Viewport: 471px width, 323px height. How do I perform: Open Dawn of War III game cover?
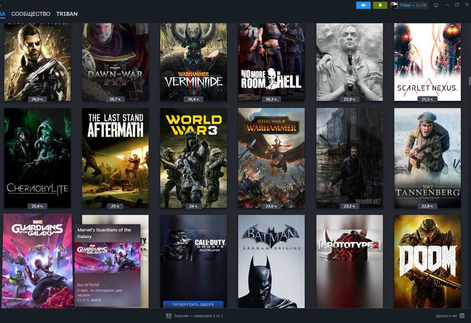point(115,62)
